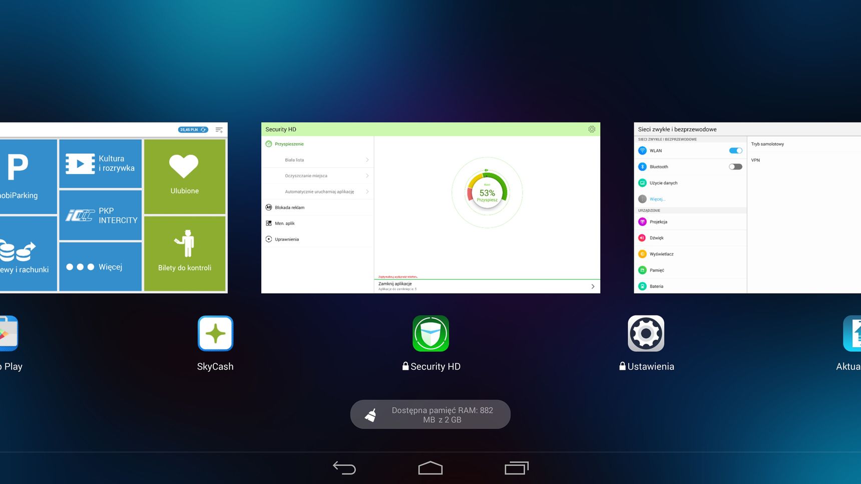The height and width of the screenshot is (484, 861).
Task: Open Zamknij aplikacje arrow
Action: tap(593, 286)
